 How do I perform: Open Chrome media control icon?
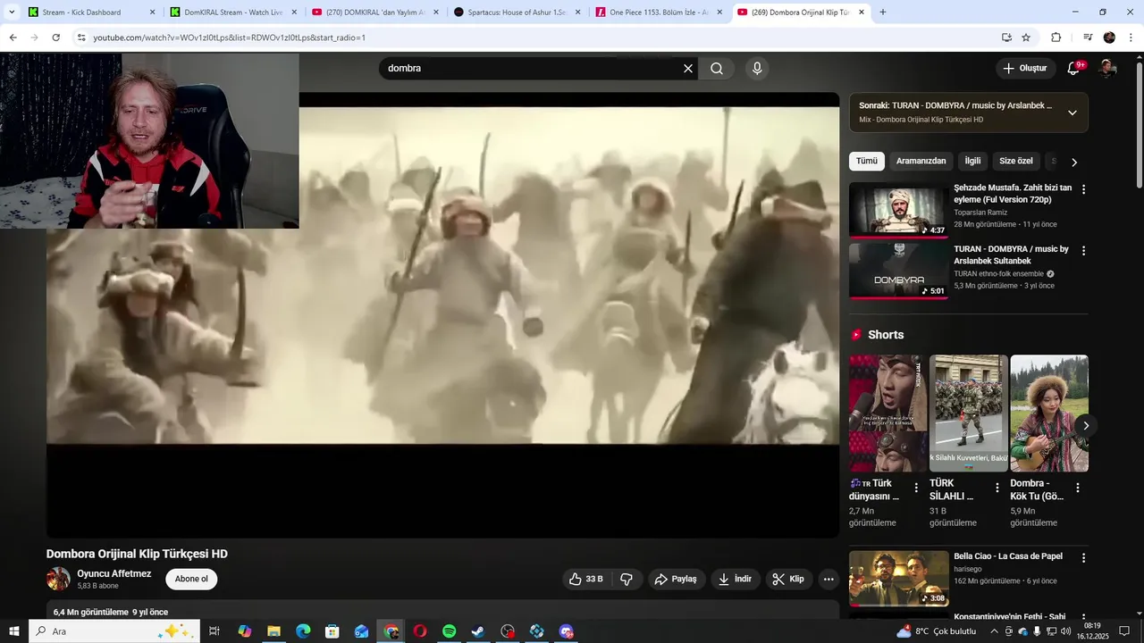[x=1087, y=38]
